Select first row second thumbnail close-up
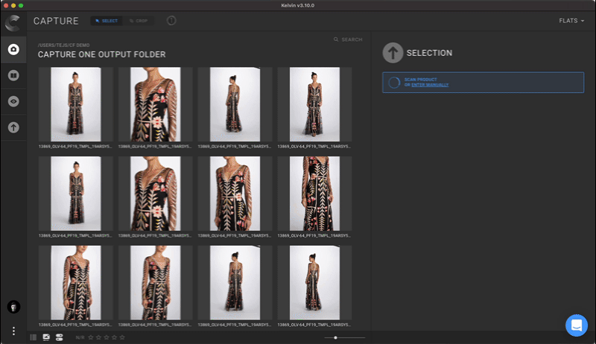This screenshot has height=344, width=596. click(156, 104)
